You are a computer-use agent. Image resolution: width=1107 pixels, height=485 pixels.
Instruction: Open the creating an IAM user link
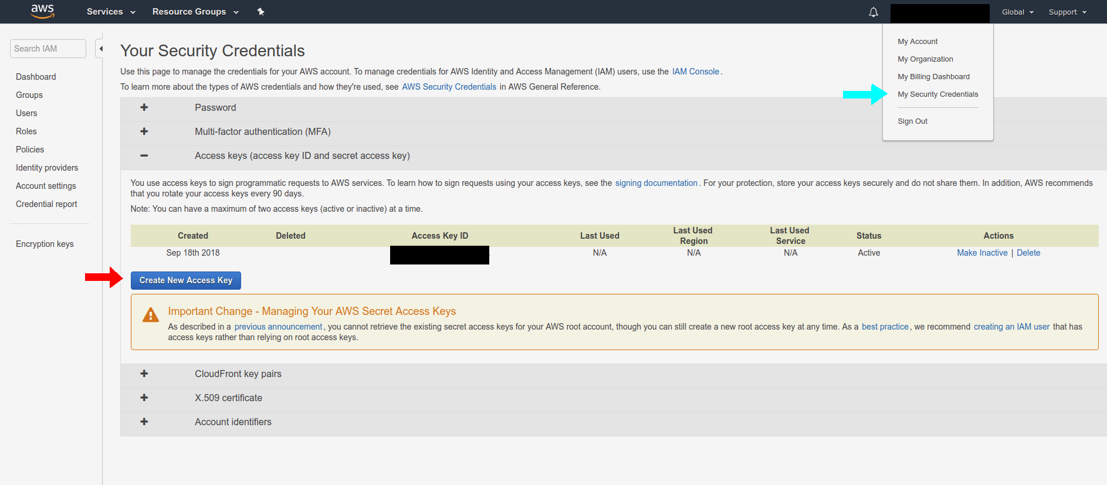[x=1011, y=327]
